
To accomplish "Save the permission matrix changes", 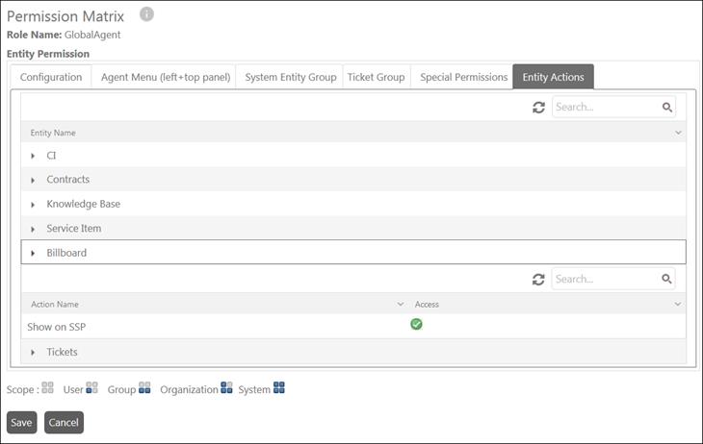I will [21, 423].
